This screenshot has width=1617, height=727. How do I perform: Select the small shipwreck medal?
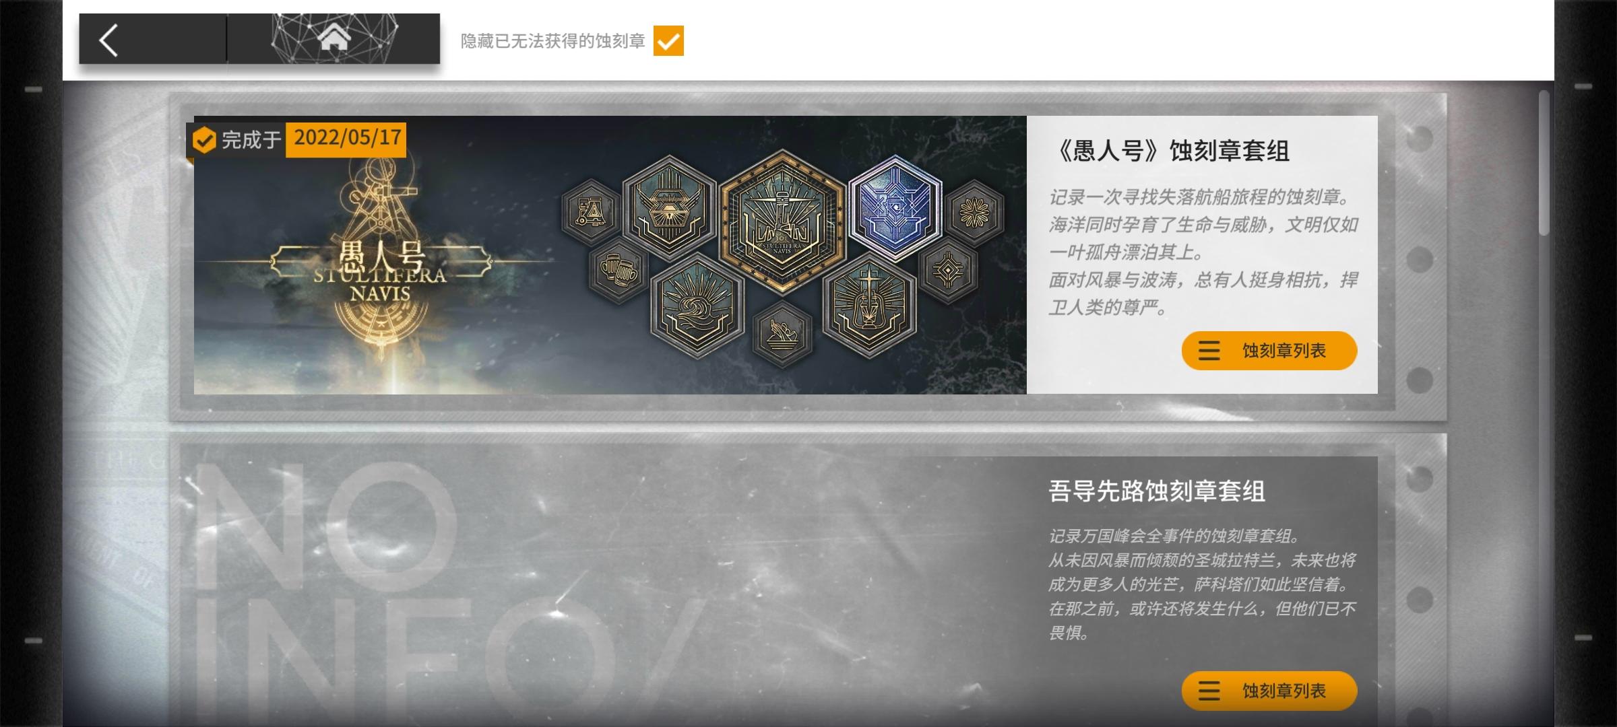782,334
